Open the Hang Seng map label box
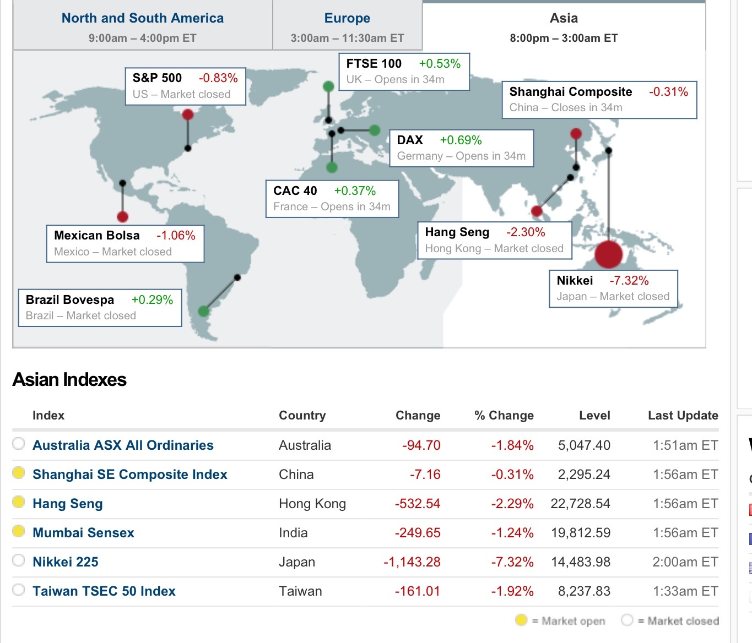The width and height of the screenshot is (752, 643). (495, 240)
